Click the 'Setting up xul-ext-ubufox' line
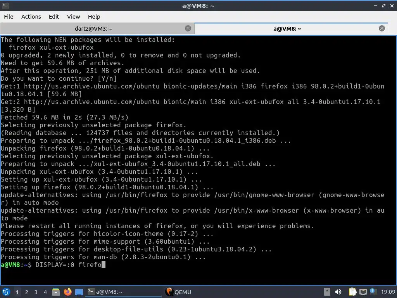 [101, 179]
